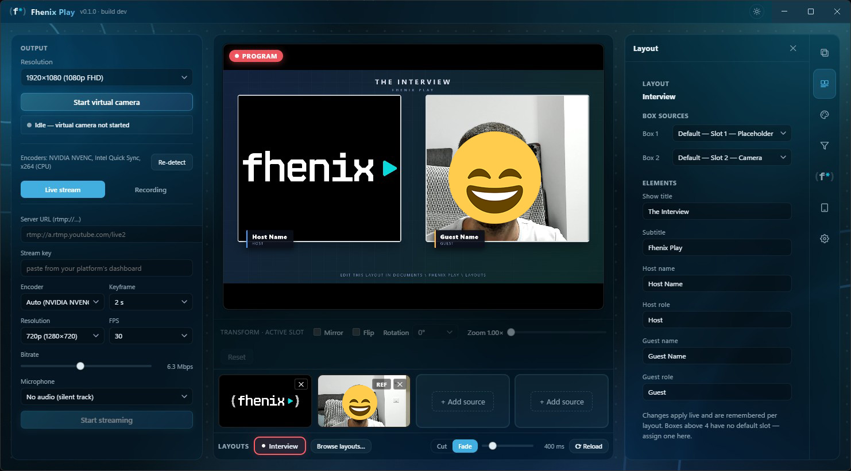This screenshot has height=471, width=851.
Task: Click the Subtitle Fhenix Play field
Action: (x=717, y=248)
